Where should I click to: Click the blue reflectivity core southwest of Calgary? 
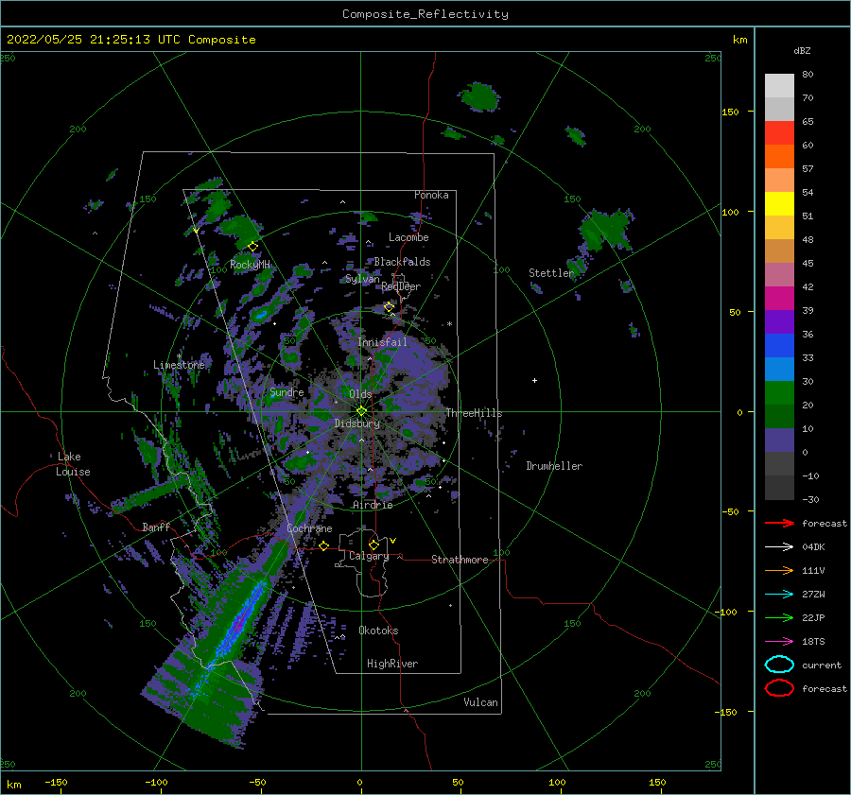point(240,622)
